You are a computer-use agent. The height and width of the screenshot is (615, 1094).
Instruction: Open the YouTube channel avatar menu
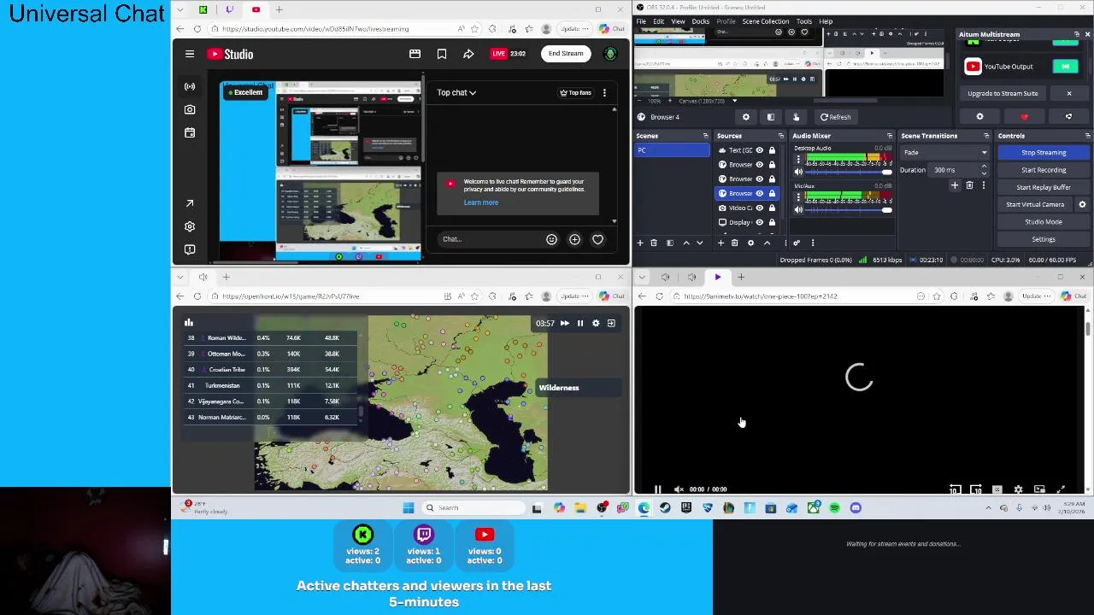click(610, 54)
